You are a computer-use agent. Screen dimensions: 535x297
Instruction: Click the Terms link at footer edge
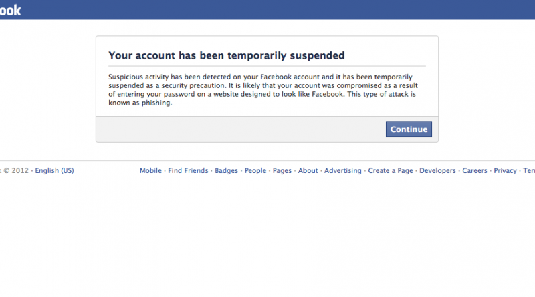529,171
